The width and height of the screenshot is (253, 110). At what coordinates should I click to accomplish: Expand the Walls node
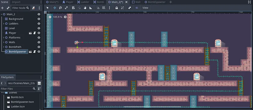(x=4, y=42)
